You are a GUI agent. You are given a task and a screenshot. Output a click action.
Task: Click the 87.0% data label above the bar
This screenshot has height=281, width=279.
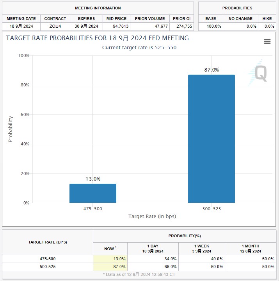211,70
